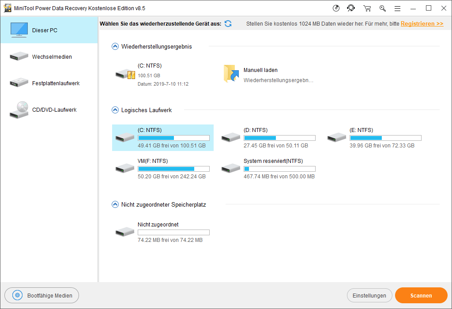Collapse the Nicht zugeordneter Speicherplatz section
The image size is (452, 309).
click(115, 204)
